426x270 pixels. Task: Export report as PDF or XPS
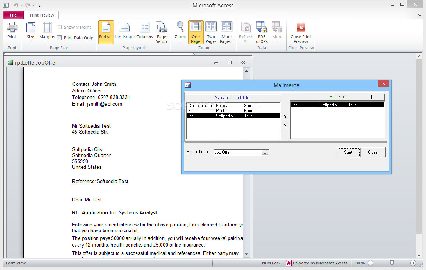pyautogui.click(x=261, y=33)
